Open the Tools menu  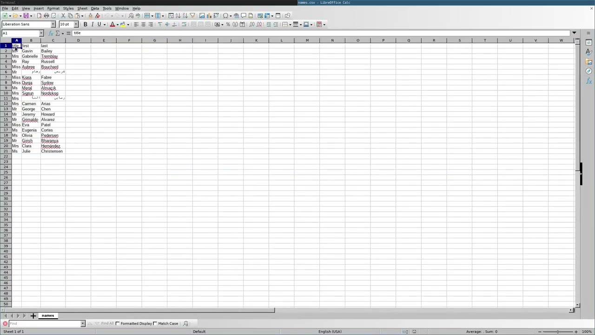point(107,8)
